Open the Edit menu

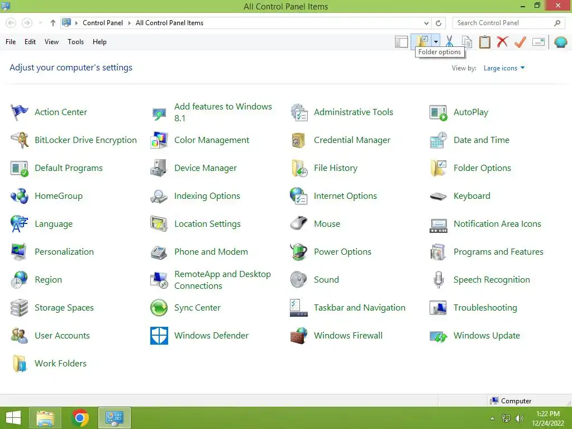point(30,41)
